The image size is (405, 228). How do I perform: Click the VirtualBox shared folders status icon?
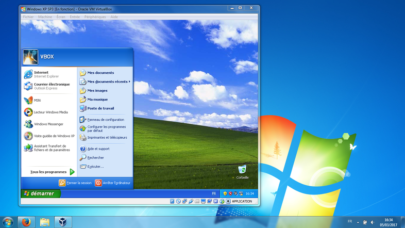(x=197, y=201)
